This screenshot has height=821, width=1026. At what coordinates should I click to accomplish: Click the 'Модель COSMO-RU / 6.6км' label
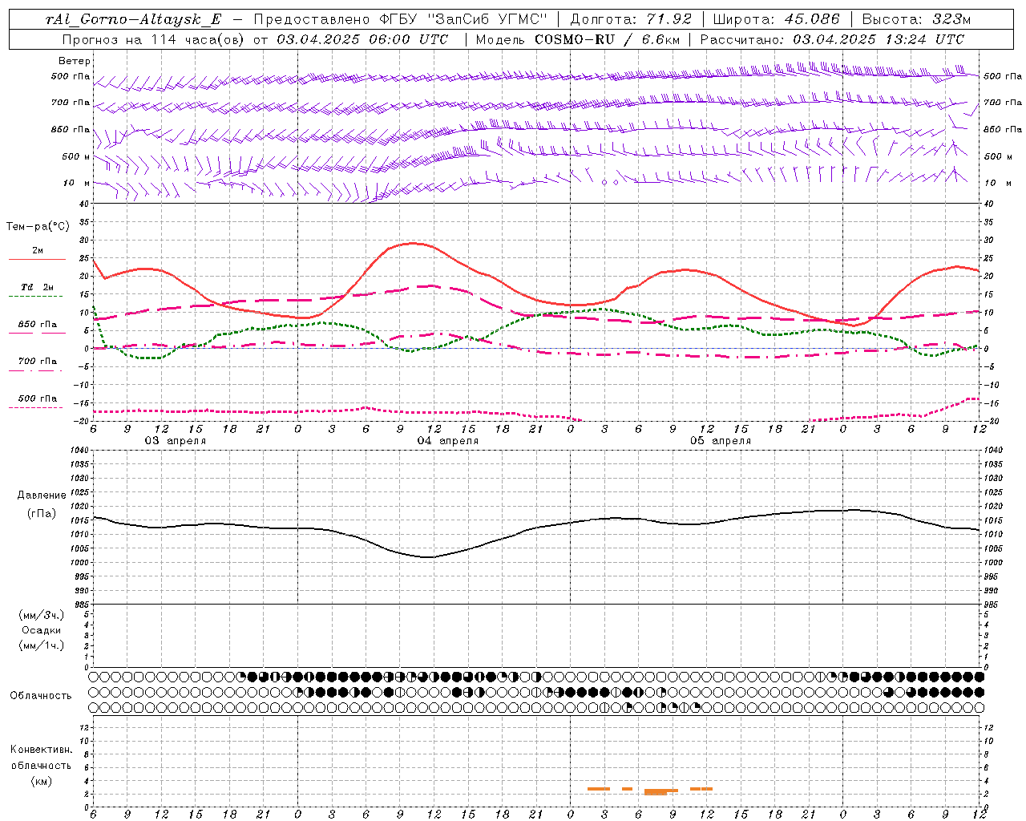coord(577,39)
